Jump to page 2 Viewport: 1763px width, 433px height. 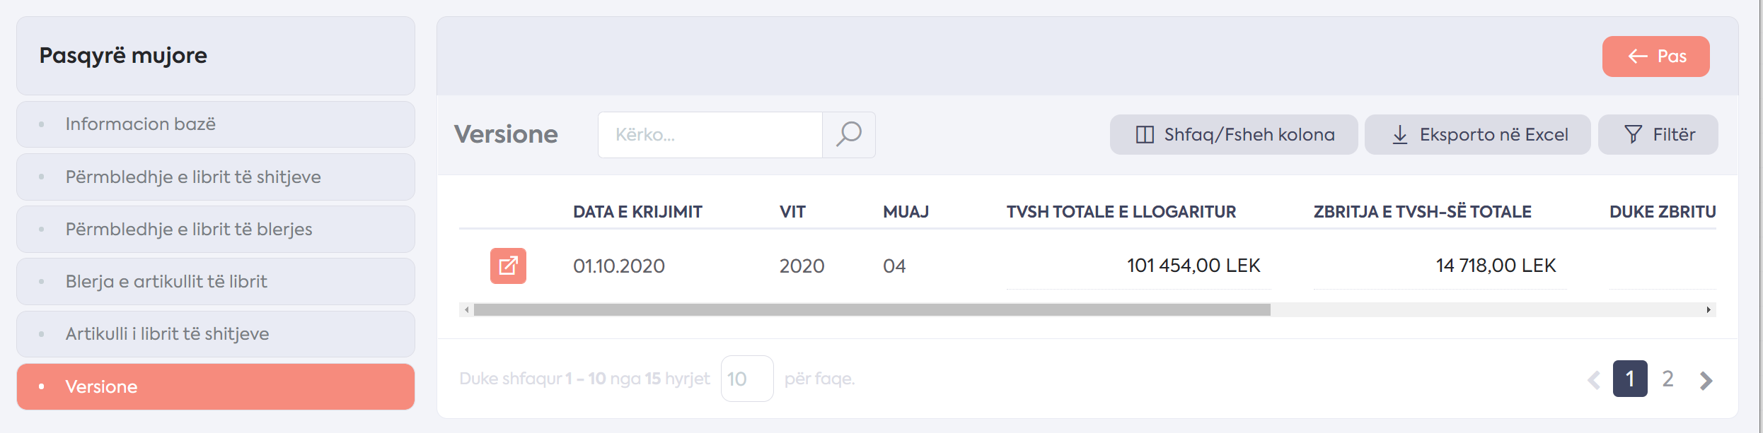[x=1667, y=379]
